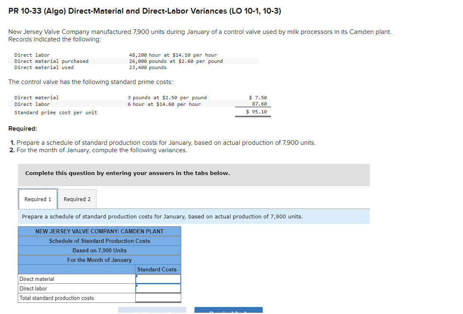Click the schedule title NEW JERSEY VALVE COMPANY header
This screenshot has width=463, height=314.
tap(99, 231)
